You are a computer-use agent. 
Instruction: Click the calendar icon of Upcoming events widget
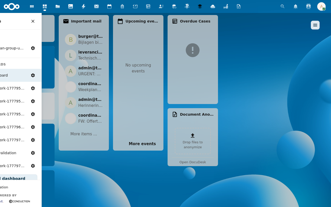click(x=120, y=21)
